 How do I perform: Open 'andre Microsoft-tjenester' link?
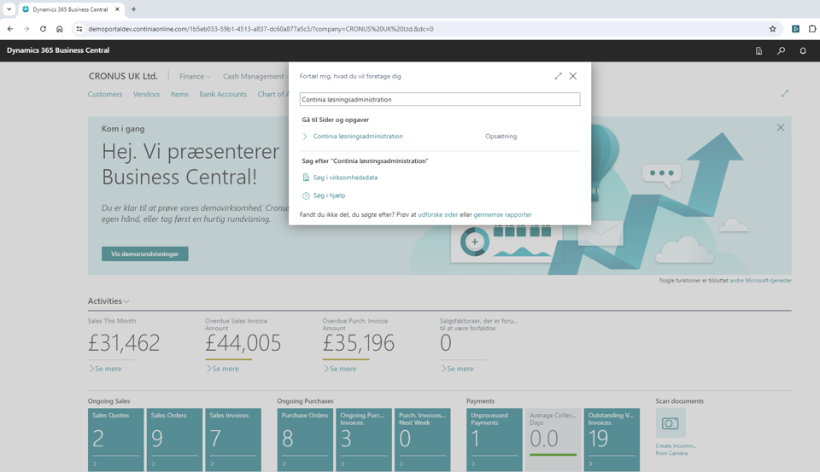(760, 281)
